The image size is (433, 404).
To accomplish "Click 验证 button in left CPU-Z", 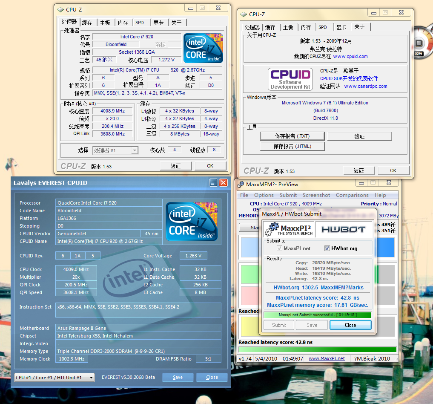I will [x=176, y=166].
